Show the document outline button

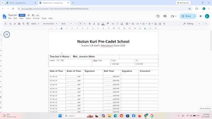tap(7, 34)
